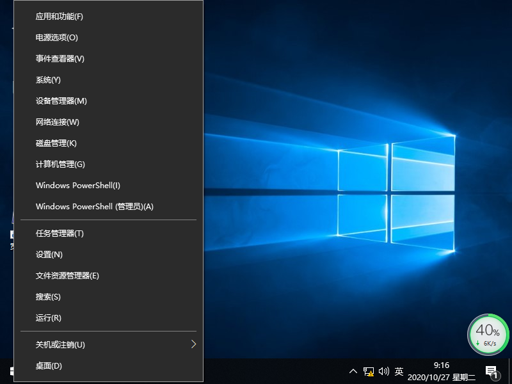Select 运行 to open Run dialog
This screenshot has height=384, width=512.
(49, 318)
